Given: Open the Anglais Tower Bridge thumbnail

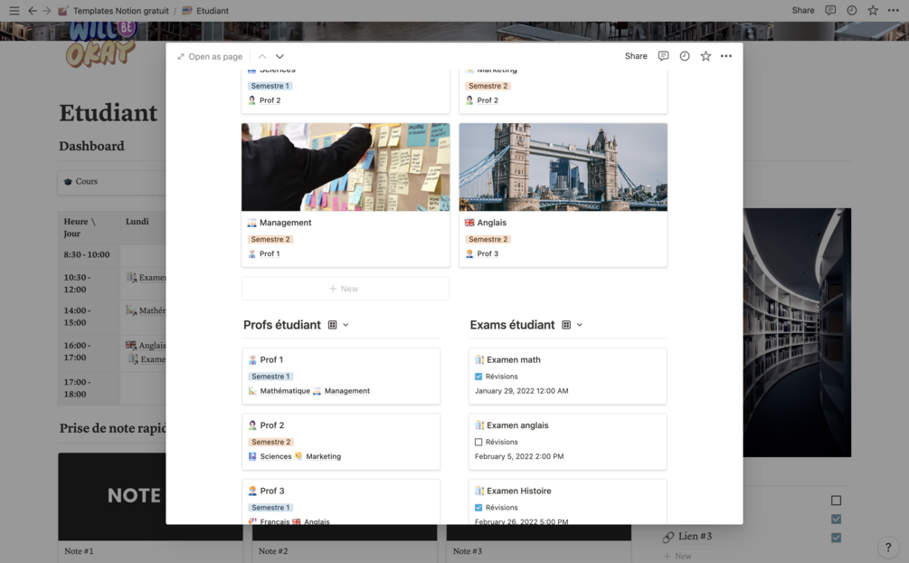Looking at the screenshot, I should pos(563,167).
